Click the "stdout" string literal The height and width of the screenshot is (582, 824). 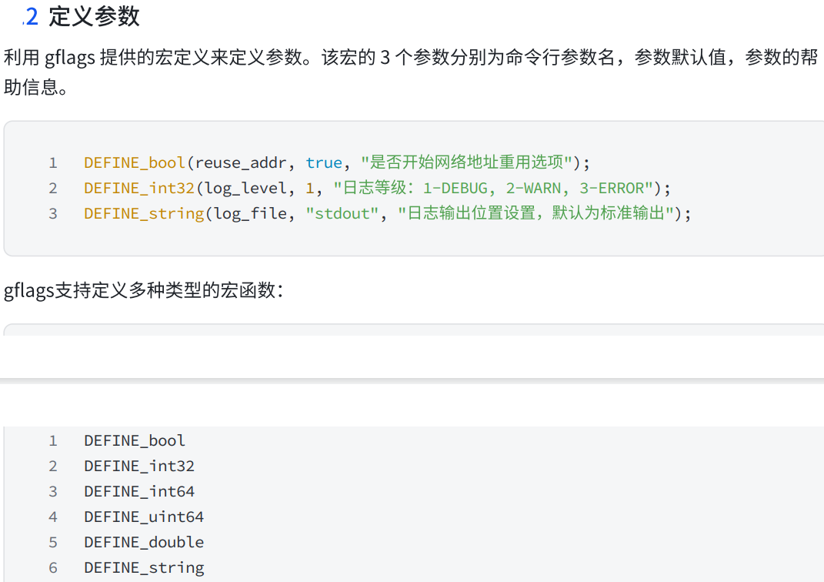click(x=342, y=213)
